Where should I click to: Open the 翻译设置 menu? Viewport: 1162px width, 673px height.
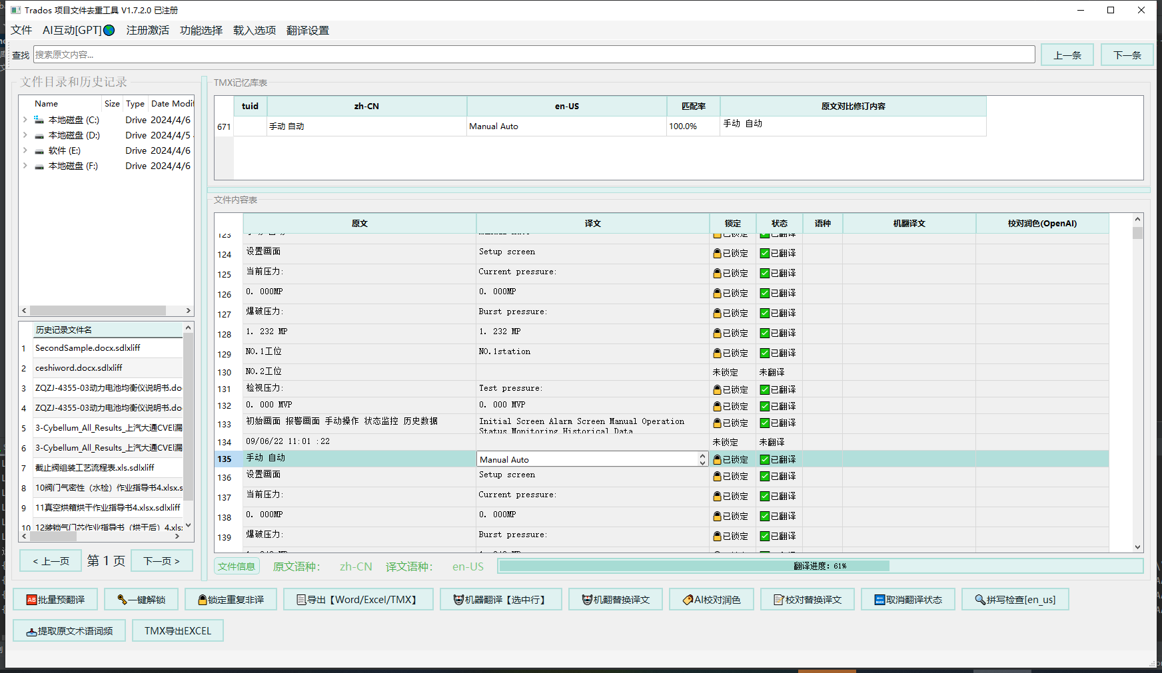tap(307, 30)
